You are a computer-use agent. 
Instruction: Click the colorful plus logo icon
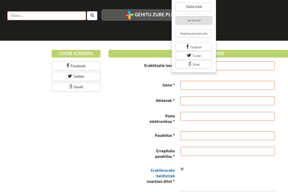129,15
